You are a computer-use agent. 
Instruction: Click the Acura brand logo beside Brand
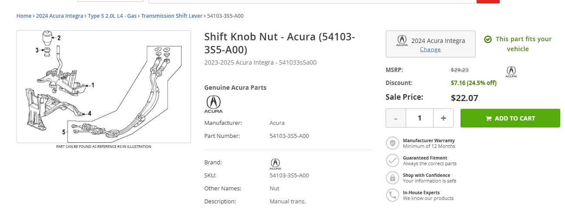click(275, 164)
